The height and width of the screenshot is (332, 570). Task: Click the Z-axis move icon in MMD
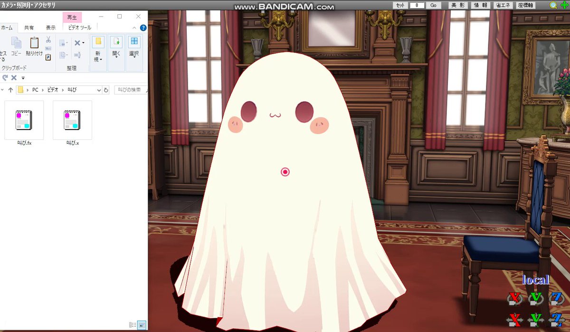click(556, 319)
